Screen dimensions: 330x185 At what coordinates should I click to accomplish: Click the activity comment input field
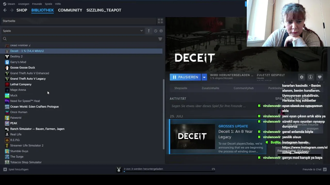pos(218,106)
